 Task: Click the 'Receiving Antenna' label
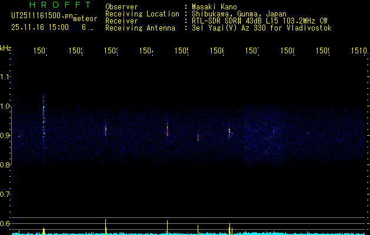click(x=140, y=28)
